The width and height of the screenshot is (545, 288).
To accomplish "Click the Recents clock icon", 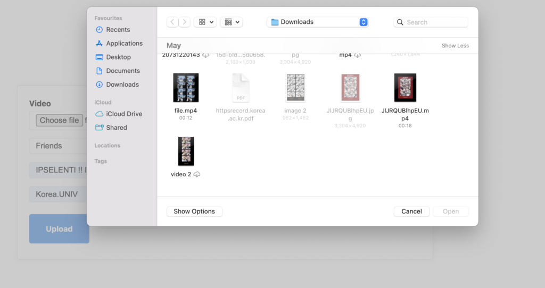I will click(x=99, y=30).
